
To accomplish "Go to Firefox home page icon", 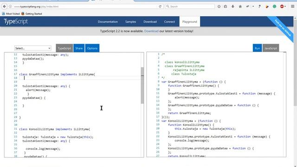I will (x=240, y=6).
